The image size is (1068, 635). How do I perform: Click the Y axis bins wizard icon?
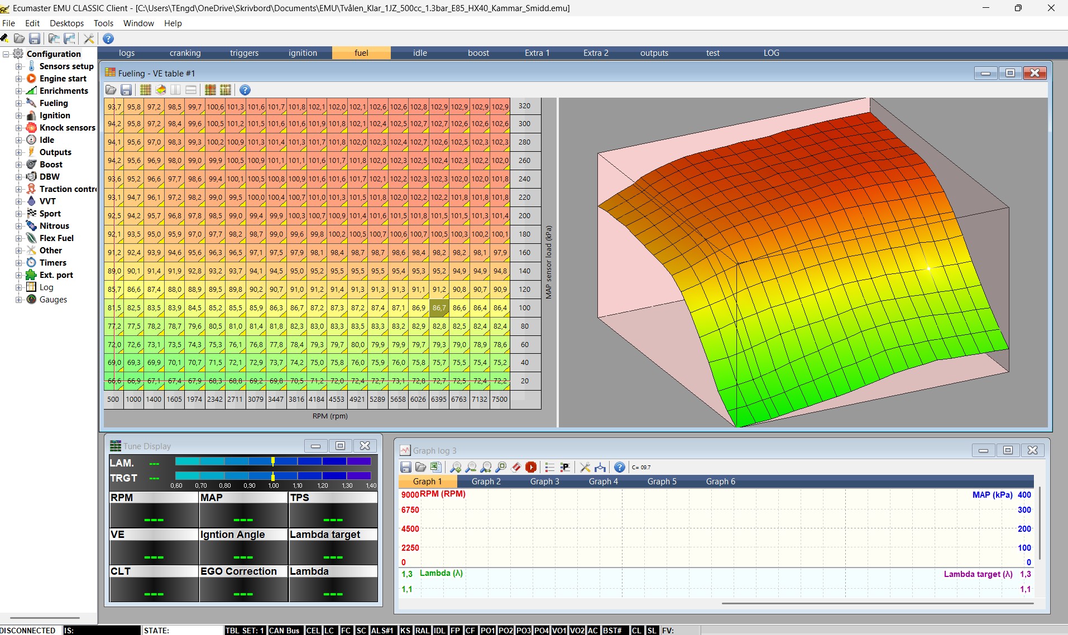tap(226, 90)
